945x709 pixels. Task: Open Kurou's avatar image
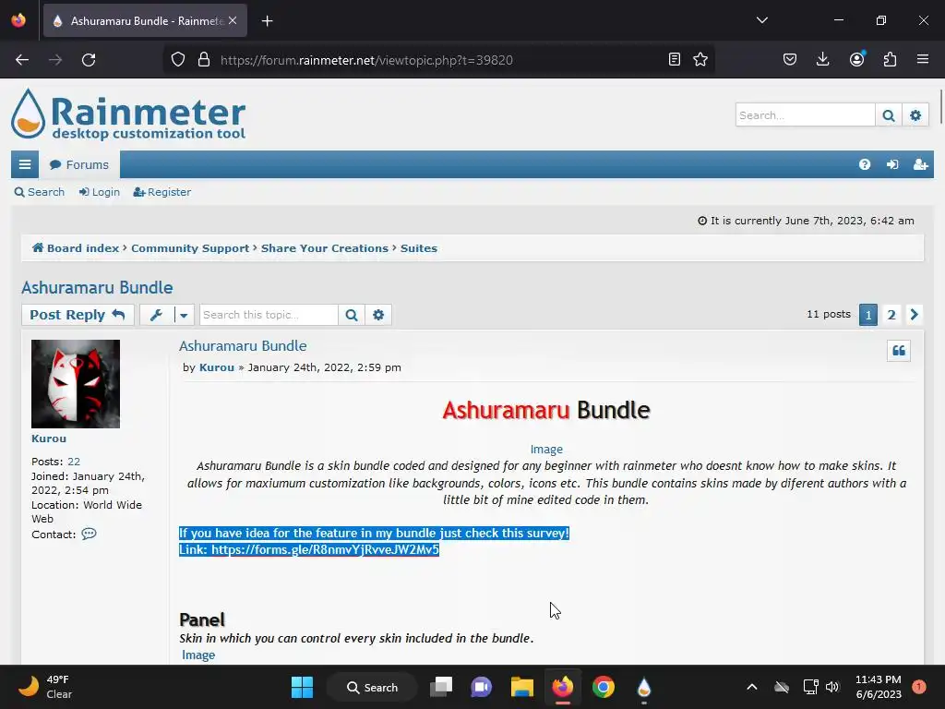(x=76, y=384)
